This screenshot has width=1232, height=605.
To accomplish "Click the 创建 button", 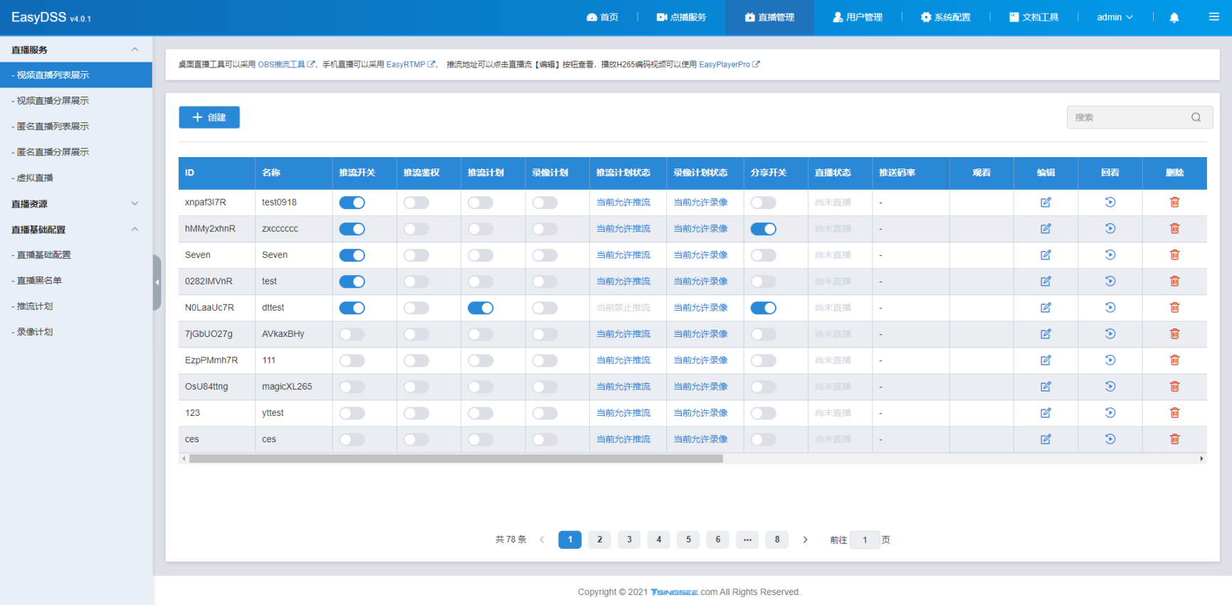I will pyautogui.click(x=209, y=117).
